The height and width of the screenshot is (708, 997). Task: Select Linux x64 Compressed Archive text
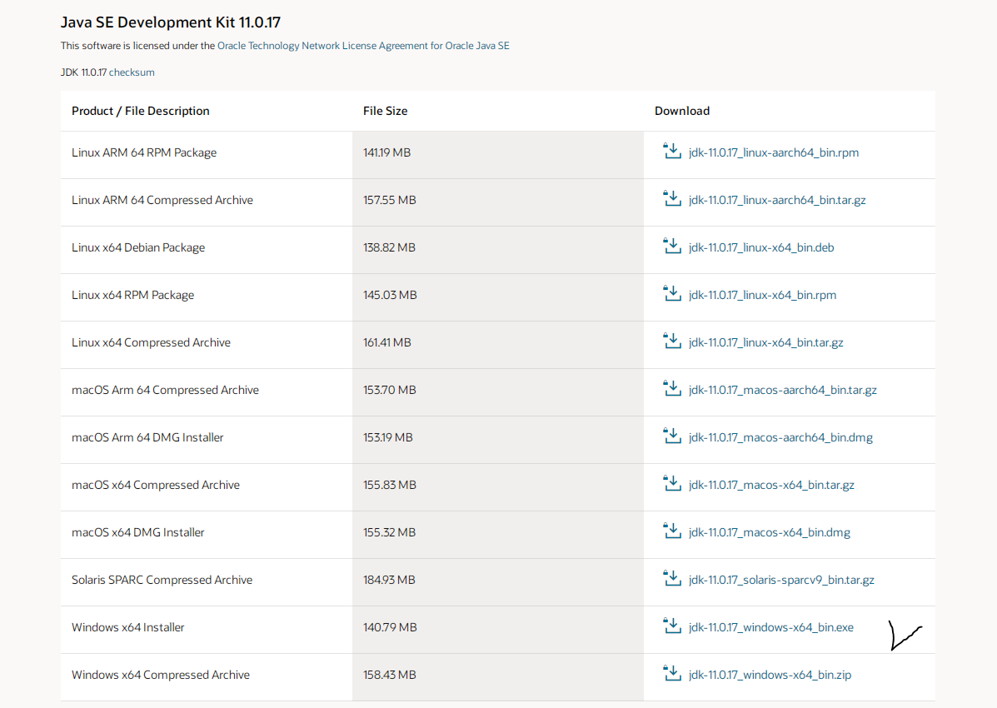pyautogui.click(x=152, y=343)
